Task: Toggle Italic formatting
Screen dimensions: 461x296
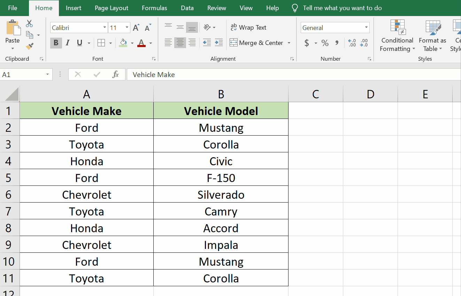Action: pyautogui.click(x=68, y=43)
